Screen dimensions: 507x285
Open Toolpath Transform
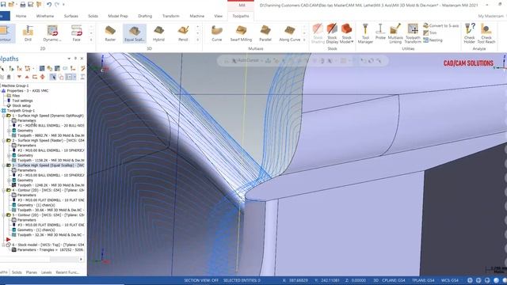tap(413, 33)
